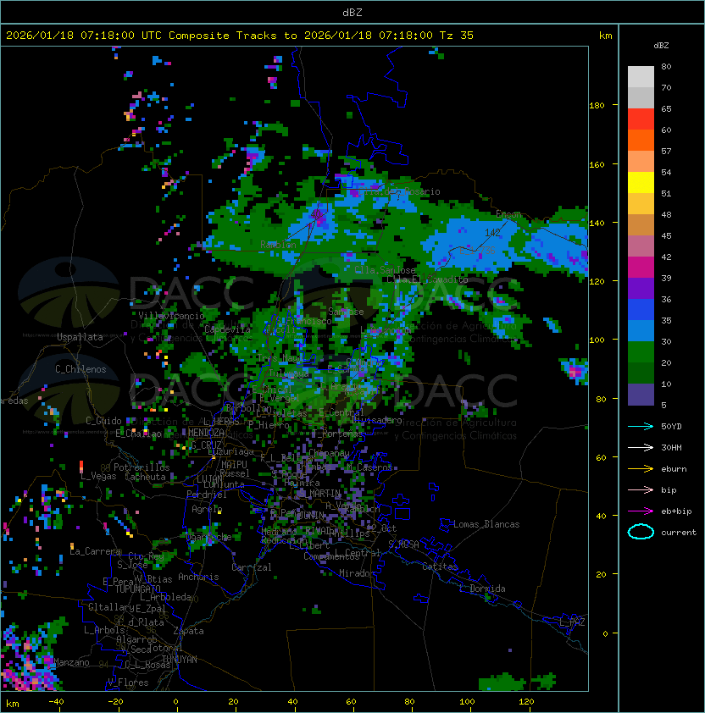
Task: Click the 'MENDOZA' city label
Action: pyautogui.click(x=206, y=433)
